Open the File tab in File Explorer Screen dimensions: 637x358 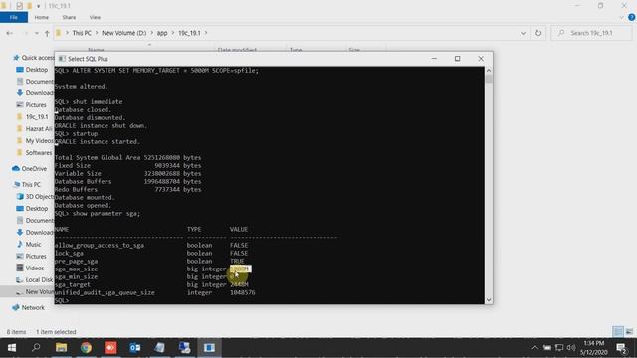pyautogui.click(x=14, y=18)
